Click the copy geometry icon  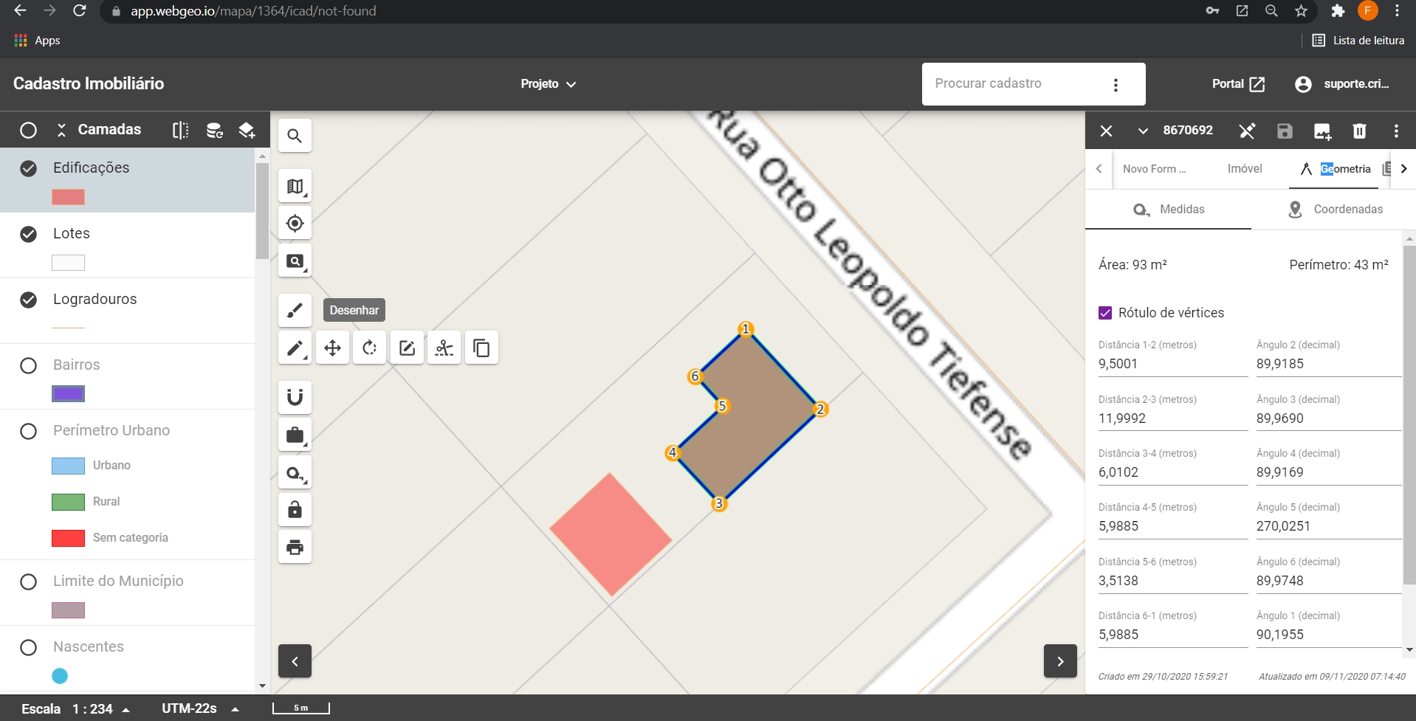481,348
